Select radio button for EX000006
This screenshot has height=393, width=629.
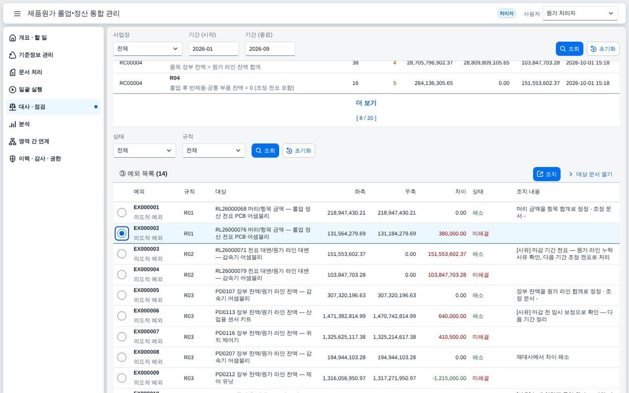(122, 316)
